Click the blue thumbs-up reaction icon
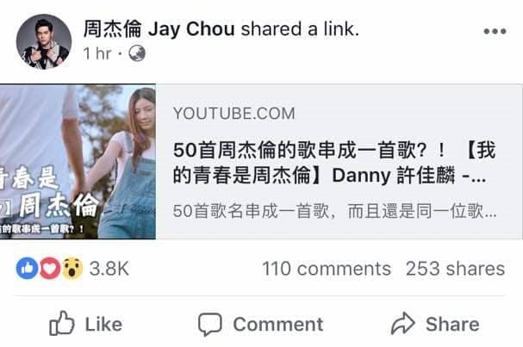This screenshot has width=523, height=347. coord(27,268)
